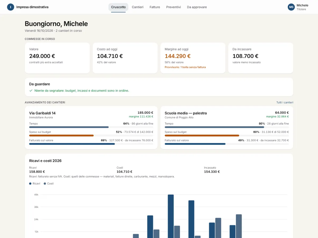Switch to the Cantieri tab
Viewport: 318px width, 238px height.
(x=138, y=7)
